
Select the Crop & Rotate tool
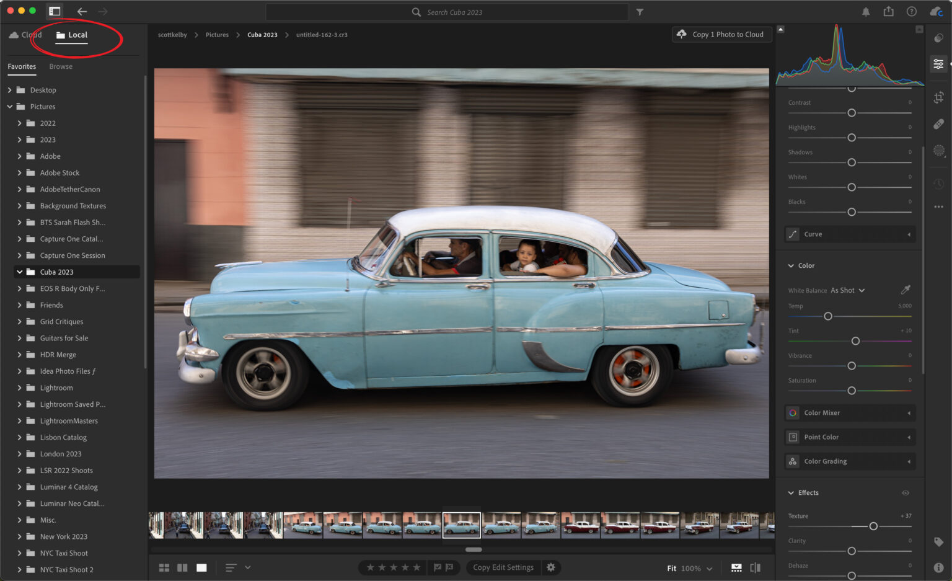coord(938,97)
